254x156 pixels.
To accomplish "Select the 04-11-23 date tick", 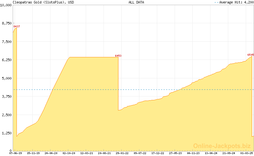I will 193,153.
